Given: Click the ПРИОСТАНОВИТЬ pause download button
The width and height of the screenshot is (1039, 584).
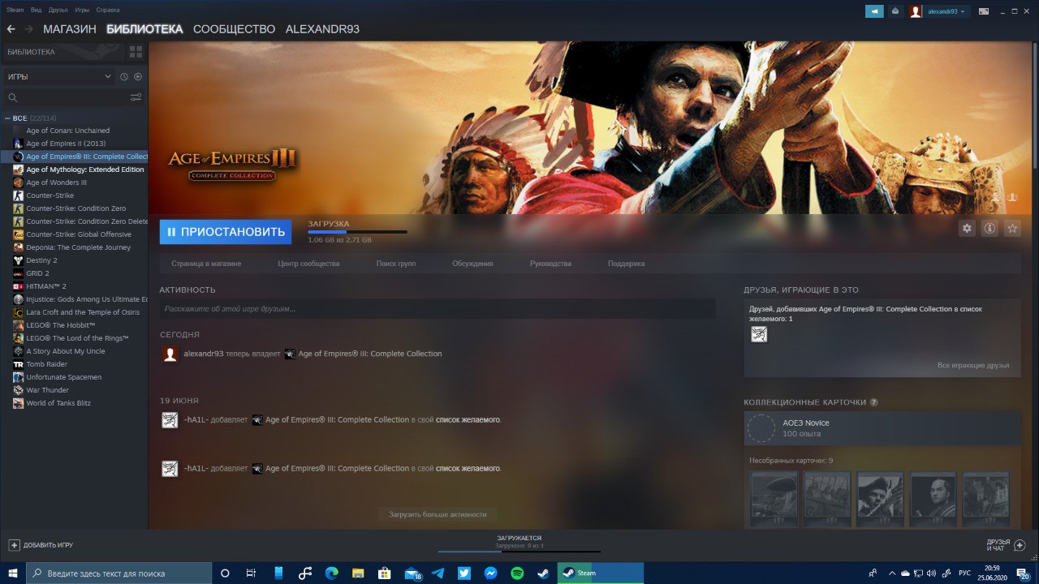Looking at the screenshot, I should [x=226, y=232].
